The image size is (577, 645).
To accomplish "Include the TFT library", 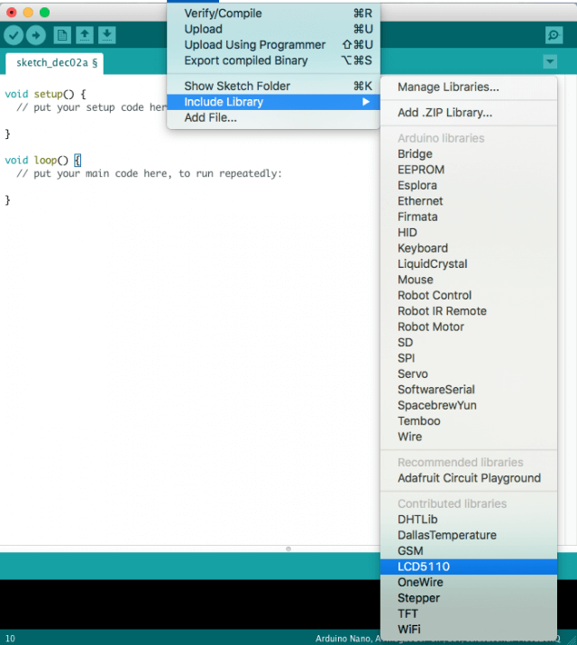I will point(469,613).
